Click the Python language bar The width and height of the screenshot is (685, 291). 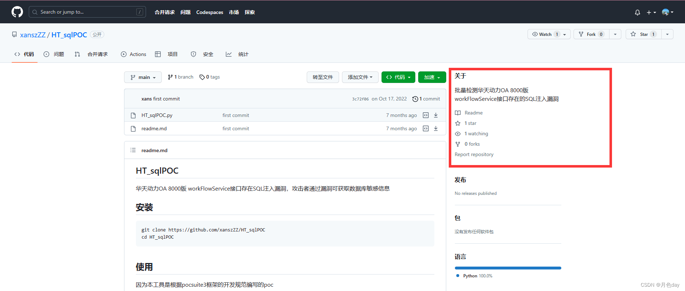pos(508,268)
